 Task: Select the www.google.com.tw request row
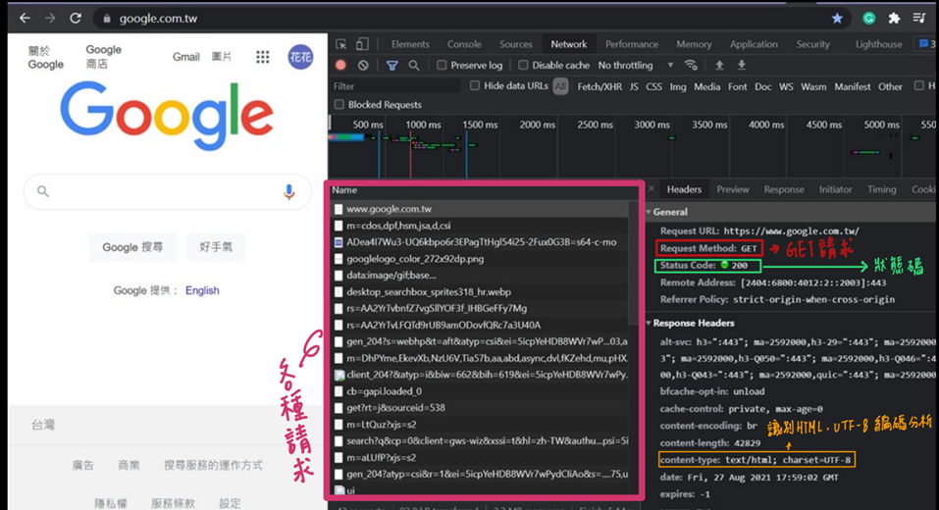pos(479,209)
